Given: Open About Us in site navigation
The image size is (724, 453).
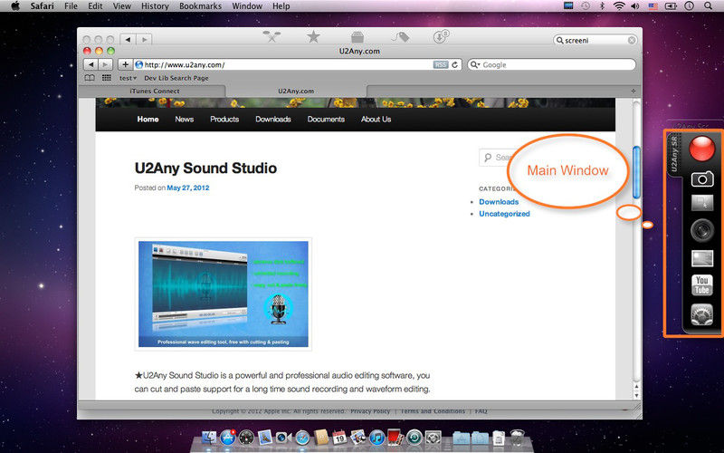Looking at the screenshot, I should [x=376, y=120].
